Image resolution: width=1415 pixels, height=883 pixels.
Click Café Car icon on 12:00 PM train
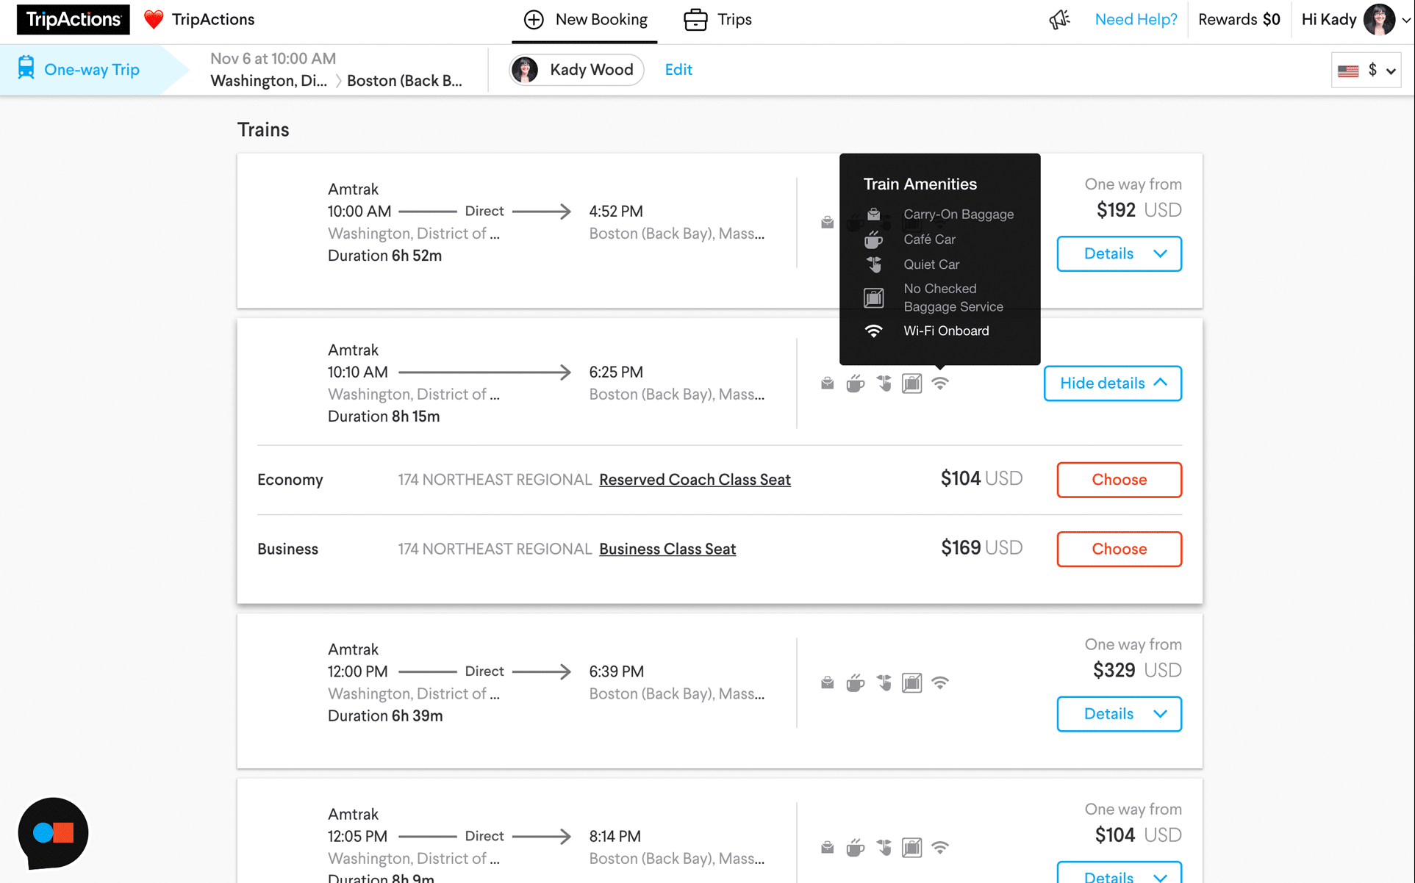point(855,683)
